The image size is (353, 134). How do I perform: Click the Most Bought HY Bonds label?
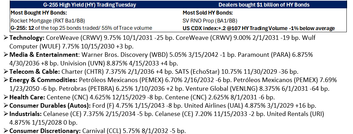[39, 13]
